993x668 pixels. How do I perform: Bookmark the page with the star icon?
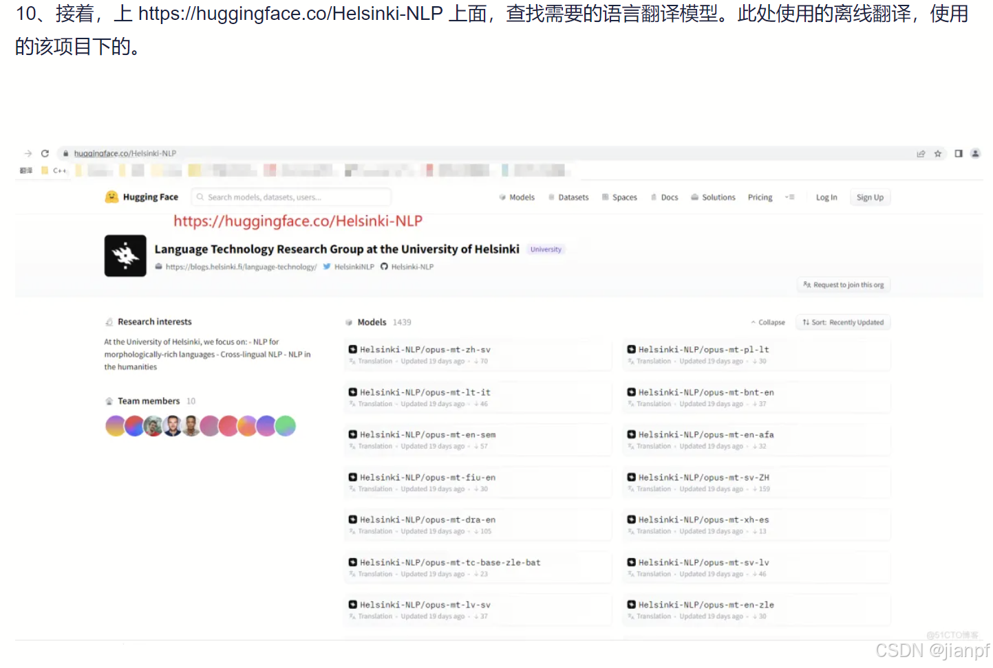[938, 154]
